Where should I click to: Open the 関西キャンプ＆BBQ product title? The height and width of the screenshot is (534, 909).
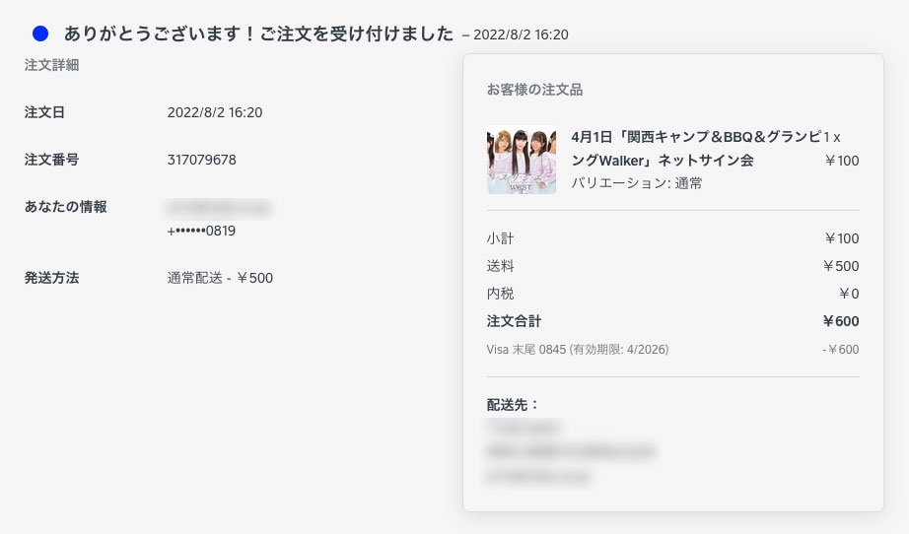[695, 148]
